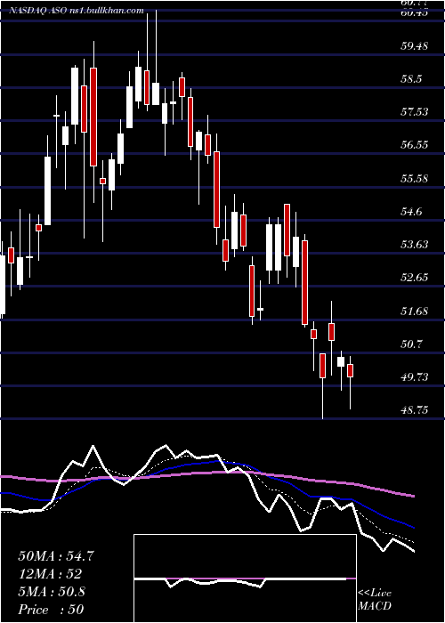This screenshot has width=445, height=623.
Task: Click inside the MACD inset chart
Action: coord(245,578)
